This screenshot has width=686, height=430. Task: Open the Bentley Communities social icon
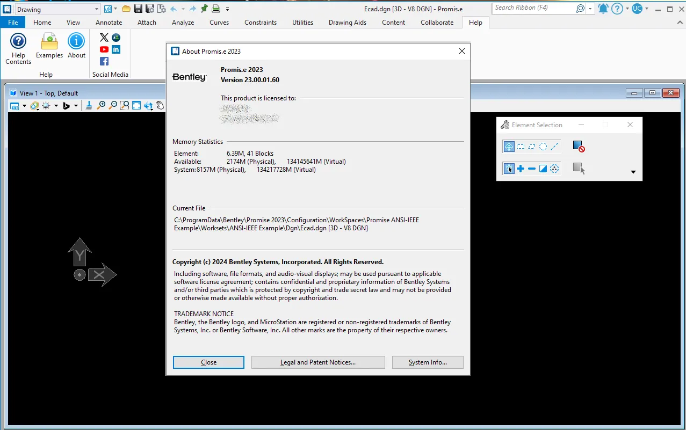click(x=116, y=38)
